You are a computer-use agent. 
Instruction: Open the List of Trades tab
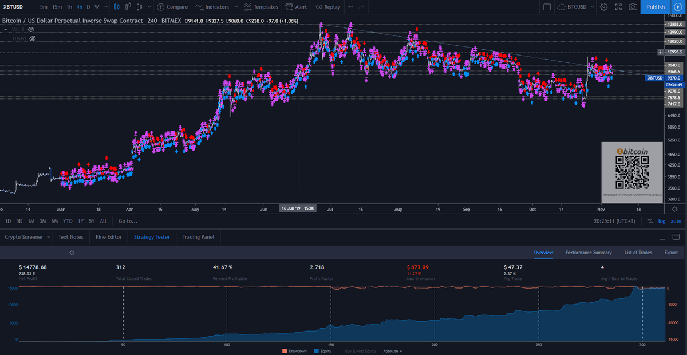coord(638,253)
